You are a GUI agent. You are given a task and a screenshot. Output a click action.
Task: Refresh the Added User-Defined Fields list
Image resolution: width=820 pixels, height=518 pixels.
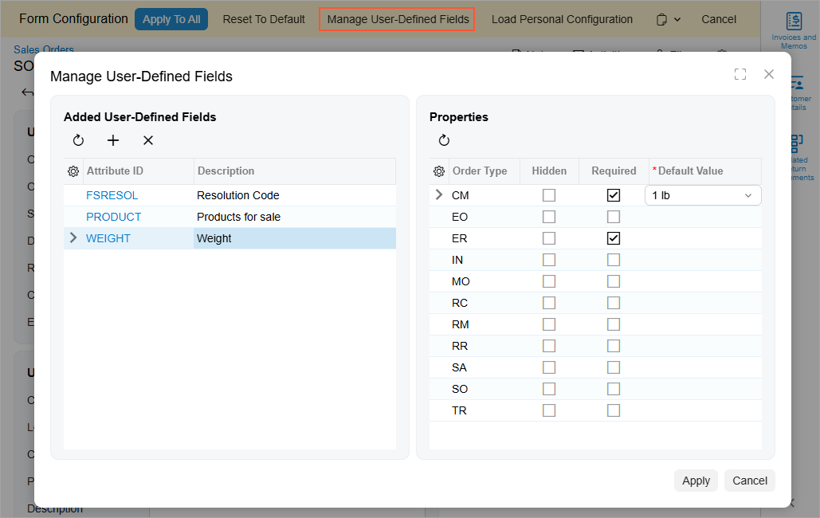(78, 140)
